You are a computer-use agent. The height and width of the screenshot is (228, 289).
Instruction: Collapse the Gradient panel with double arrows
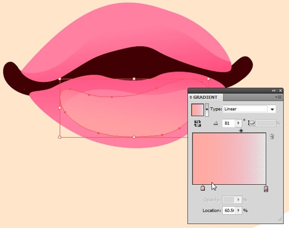tap(274, 90)
